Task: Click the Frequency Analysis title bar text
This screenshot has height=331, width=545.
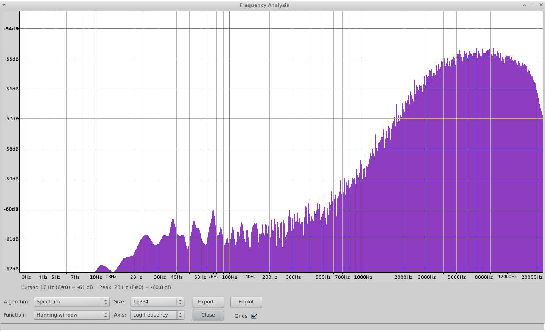Action: (x=264, y=5)
